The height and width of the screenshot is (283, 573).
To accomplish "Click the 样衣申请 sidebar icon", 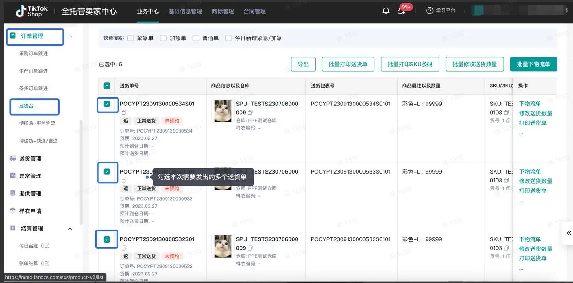I will tap(13, 211).
